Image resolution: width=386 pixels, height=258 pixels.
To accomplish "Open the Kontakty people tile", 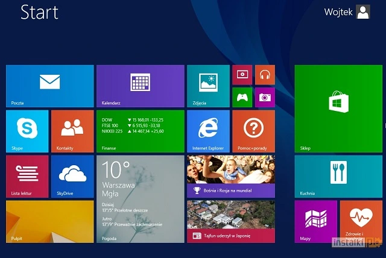I will click(72, 131).
